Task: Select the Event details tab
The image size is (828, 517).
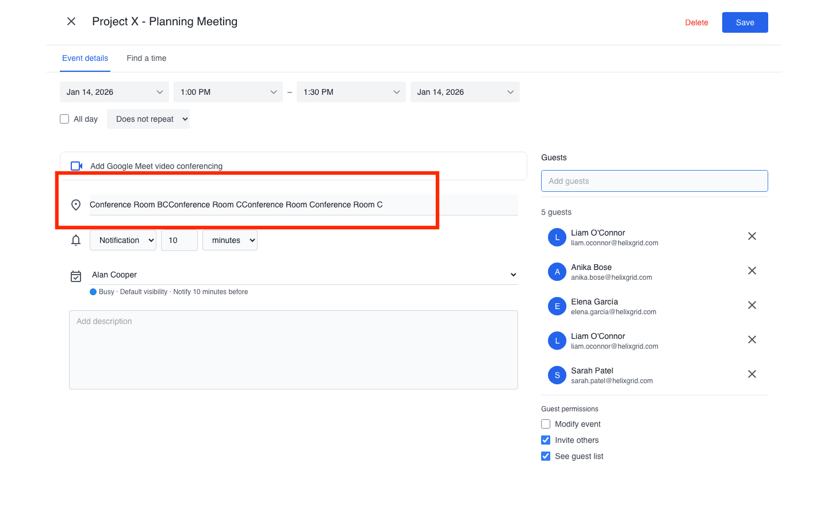Action: coord(85,58)
